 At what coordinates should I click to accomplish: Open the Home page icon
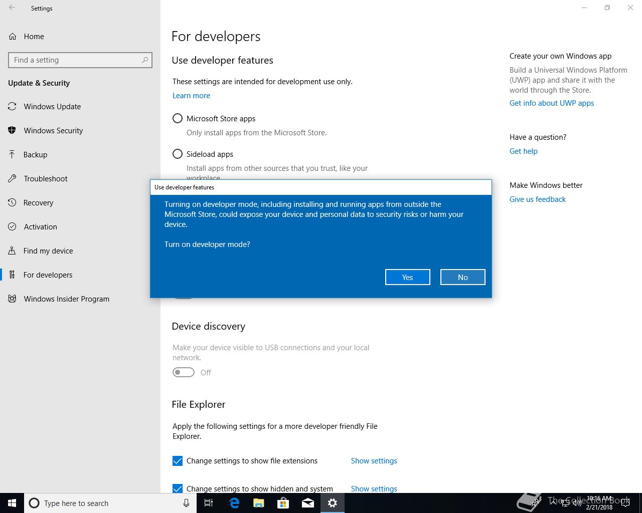point(12,36)
